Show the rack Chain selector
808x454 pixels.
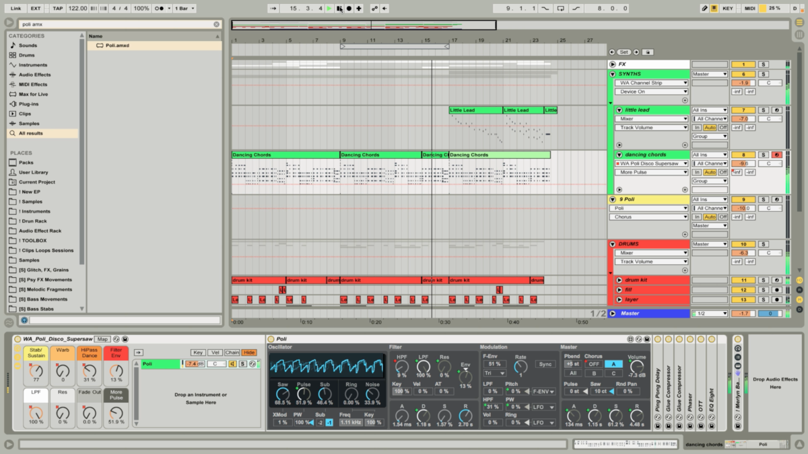pos(232,352)
